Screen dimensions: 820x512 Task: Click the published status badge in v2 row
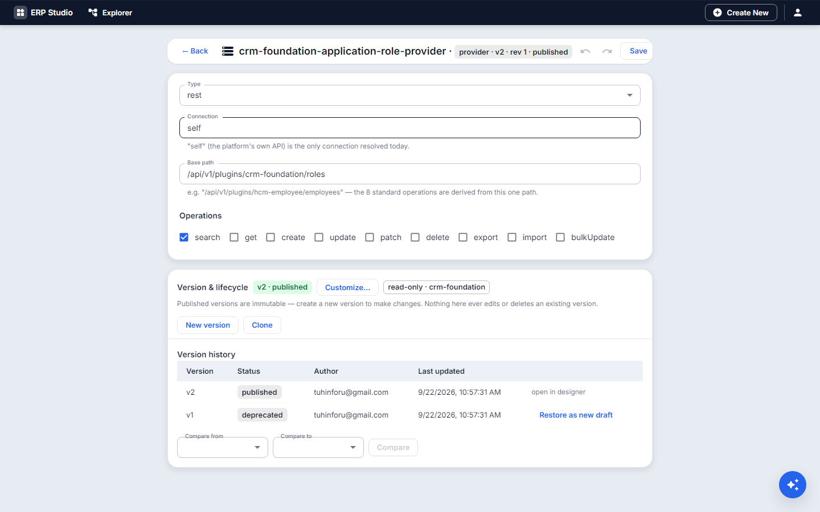(259, 392)
